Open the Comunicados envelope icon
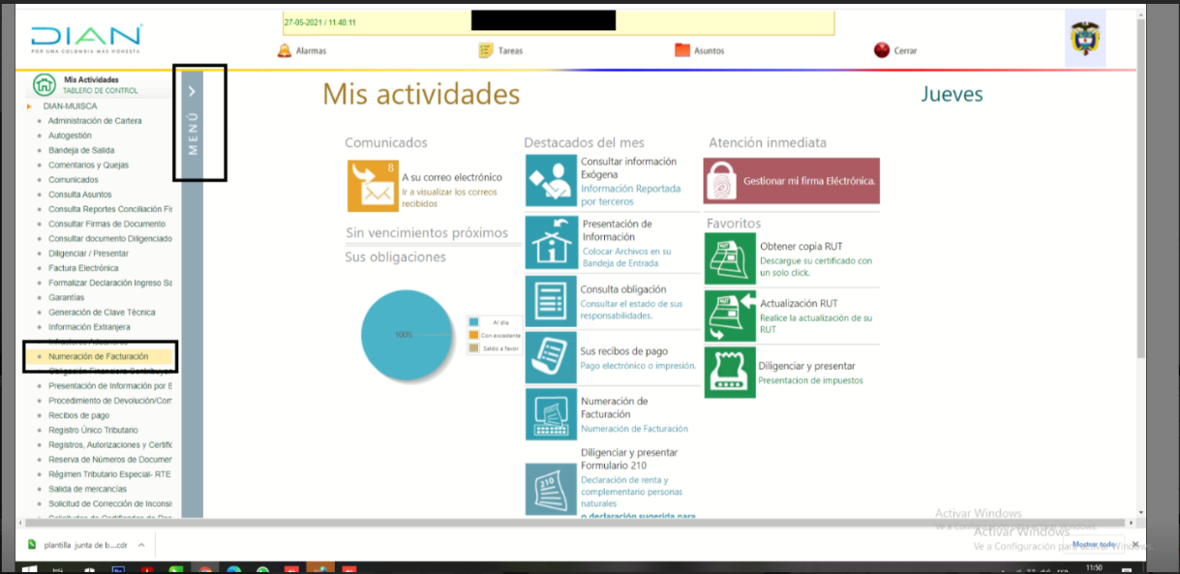The image size is (1180, 574). click(x=372, y=186)
